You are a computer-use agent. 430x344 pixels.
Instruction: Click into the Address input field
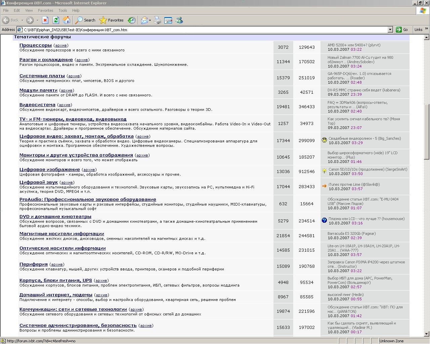(x=202, y=30)
